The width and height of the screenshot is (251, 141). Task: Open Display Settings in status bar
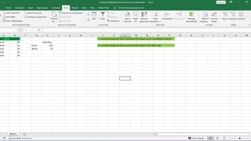(196, 138)
